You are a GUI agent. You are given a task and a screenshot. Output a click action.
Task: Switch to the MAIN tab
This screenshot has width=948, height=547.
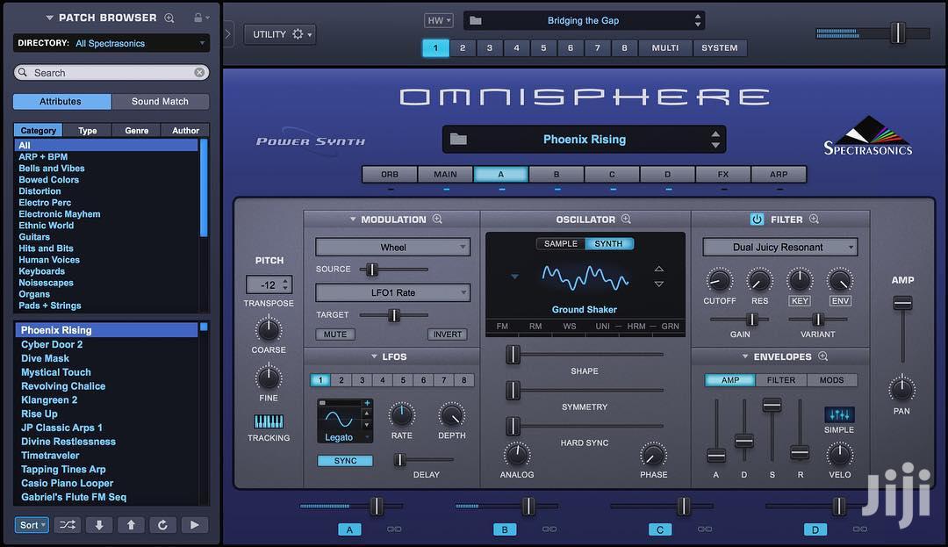(445, 174)
